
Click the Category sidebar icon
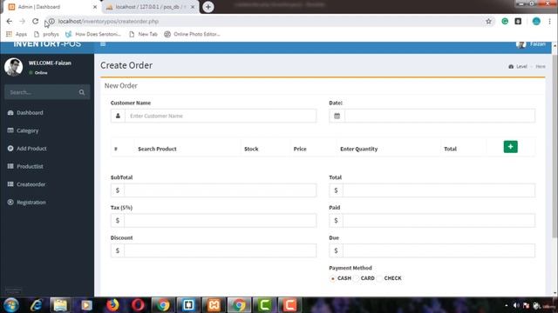click(10, 130)
